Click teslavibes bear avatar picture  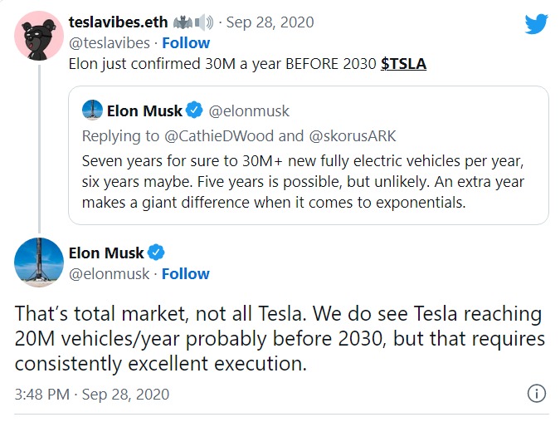tap(39, 36)
